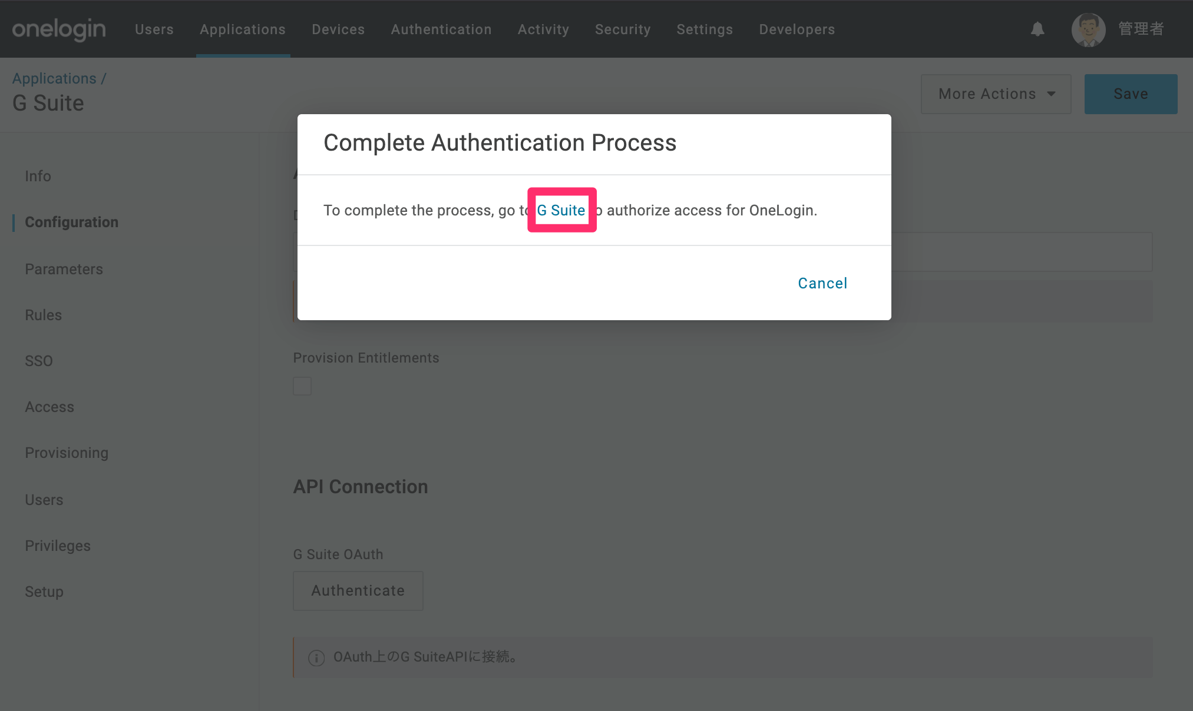Open the notifications bell

[x=1037, y=29]
